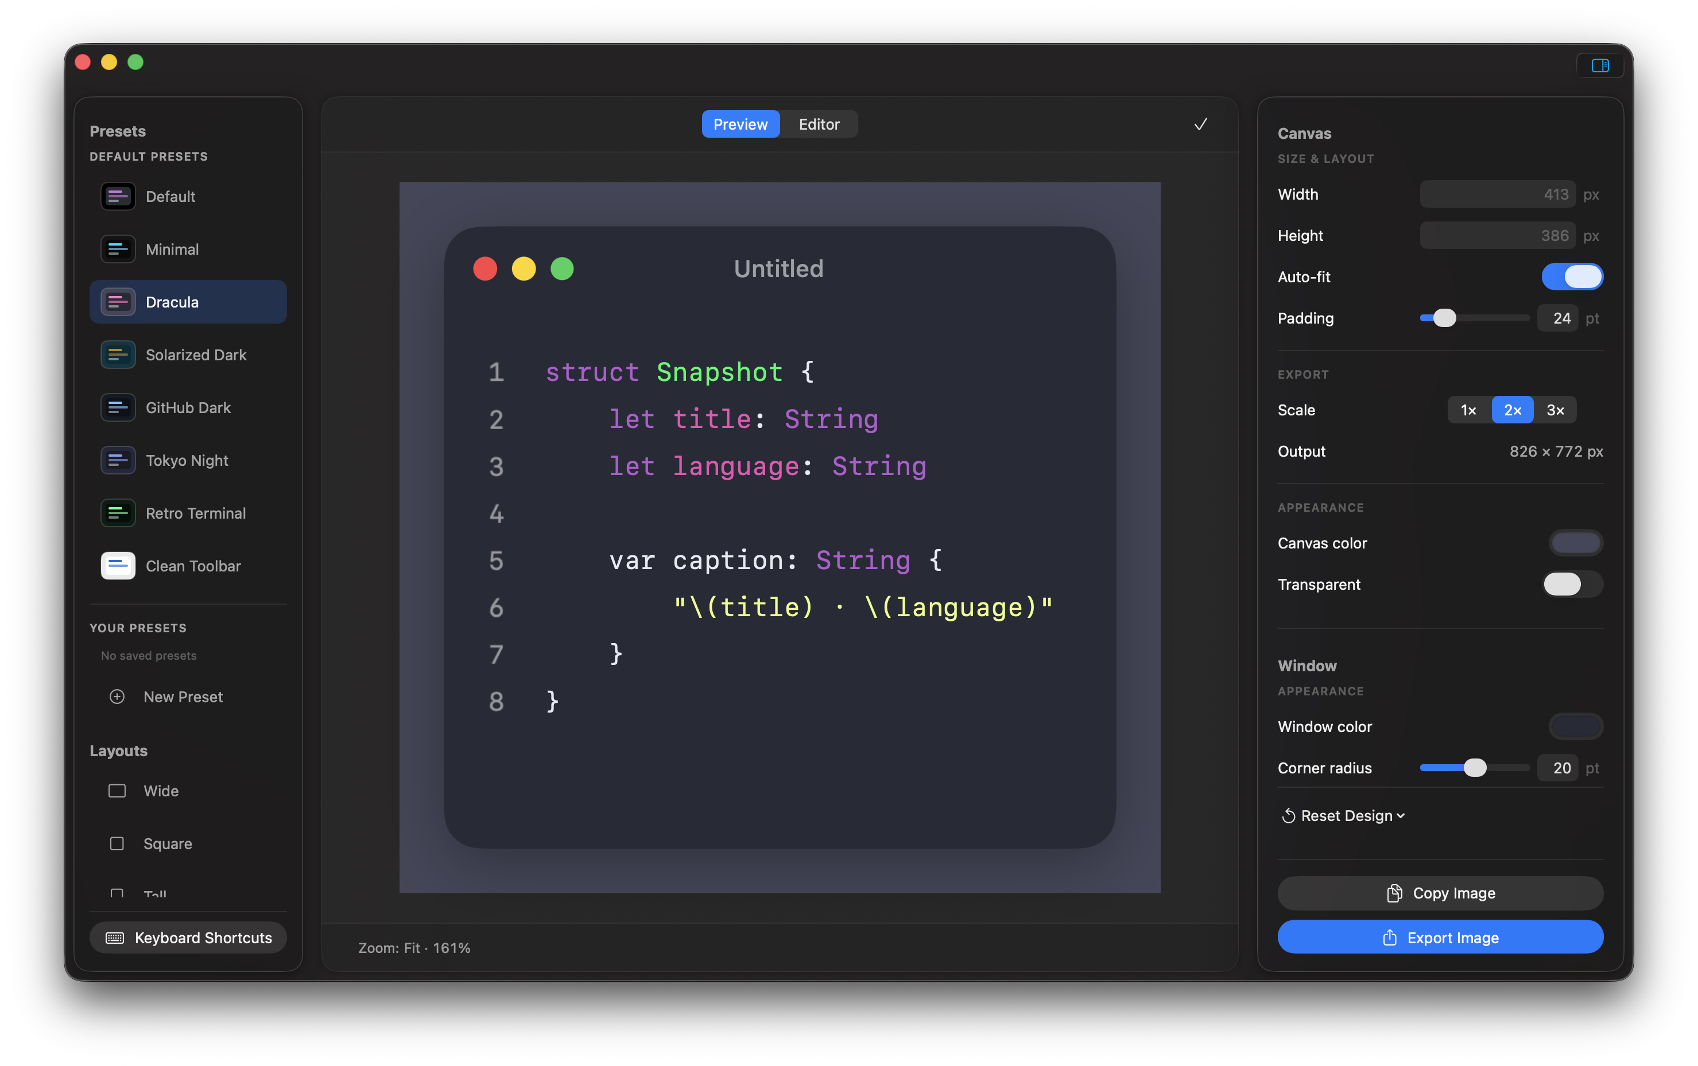Select the Clean Toolbar preset label
This screenshot has width=1698, height=1066.
pyautogui.click(x=193, y=566)
